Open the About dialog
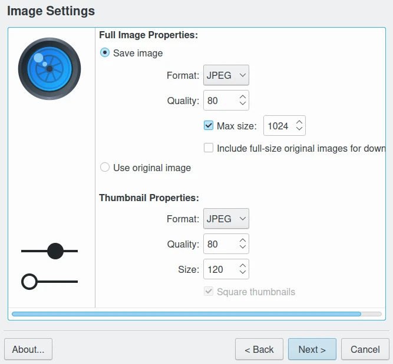This screenshot has width=393, height=364. click(x=28, y=349)
